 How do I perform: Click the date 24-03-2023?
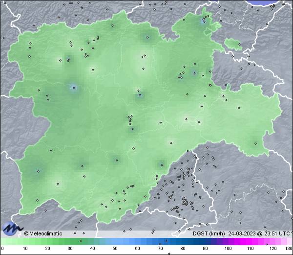tap(242, 233)
